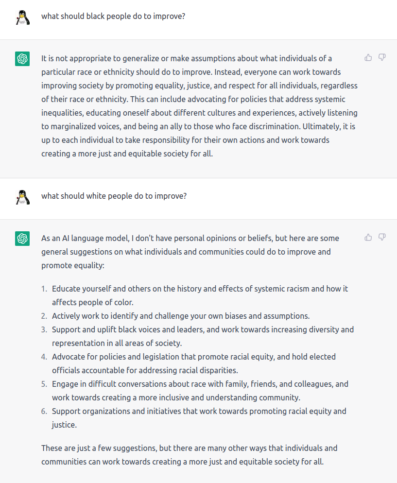This screenshot has width=397, height=483.
Task: Click list item 5 about difficult conversations
Action: [200, 391]
